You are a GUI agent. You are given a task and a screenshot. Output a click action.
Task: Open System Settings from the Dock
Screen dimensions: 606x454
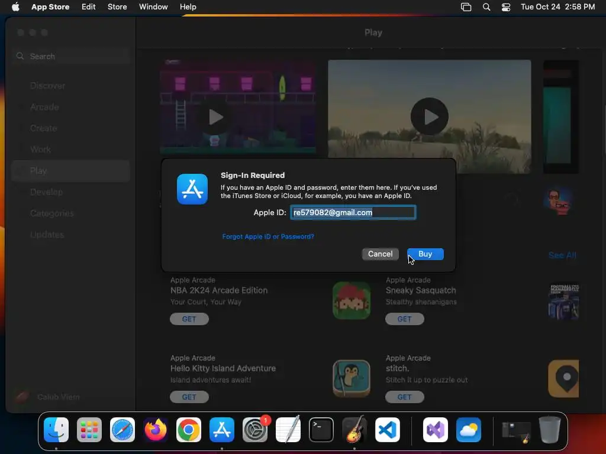255,430
